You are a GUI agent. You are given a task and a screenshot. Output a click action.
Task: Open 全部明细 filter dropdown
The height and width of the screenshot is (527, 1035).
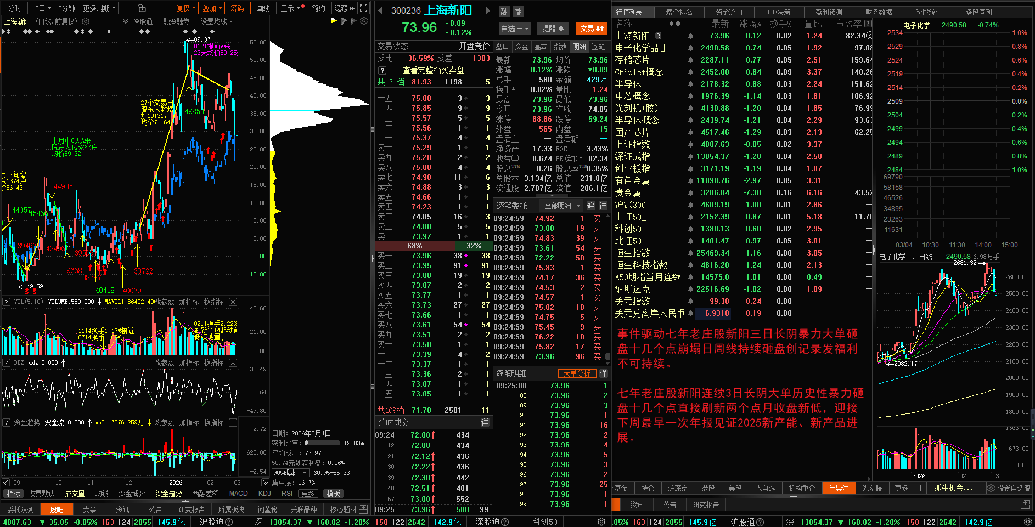tap(562, 206)
